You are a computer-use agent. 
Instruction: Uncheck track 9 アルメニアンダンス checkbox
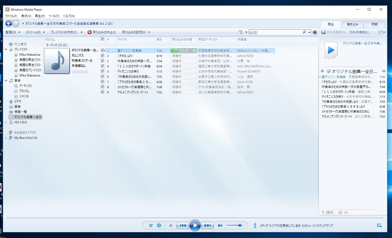(102, 92)
